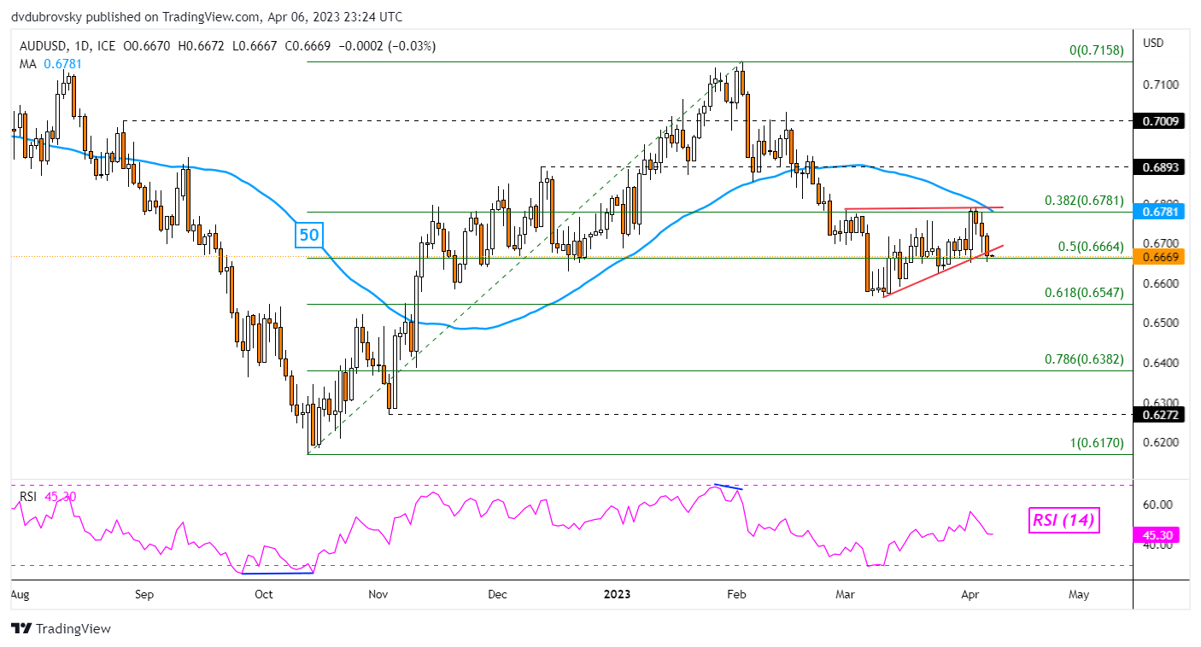Click the Mar label on time axis
This screenshot has height=647, width=1201.
[847, 594]
